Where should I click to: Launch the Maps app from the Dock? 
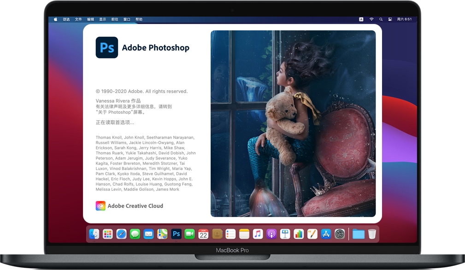(x=162, y=234)
